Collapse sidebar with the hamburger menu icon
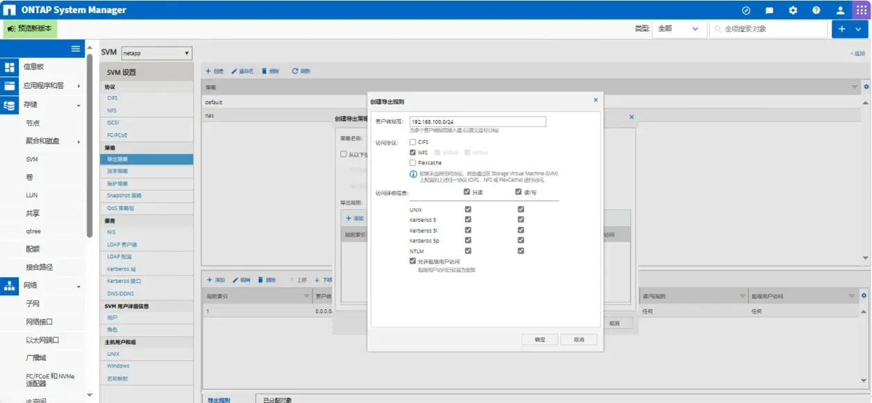The height and width of the screenshot is (403, 872). (76, 49)
